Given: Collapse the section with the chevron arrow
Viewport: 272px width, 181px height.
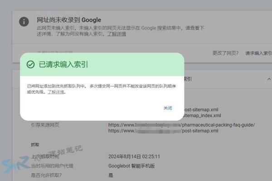Looking at the screenshot, I should (269, 79).
